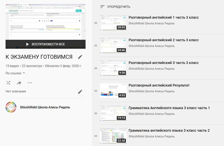Click the playlist title К ЭКЗАМЕНУ ГОТОВИМСЯ
Image resolution: width=224 pixels, height=146 pixels.
[39, 57]
